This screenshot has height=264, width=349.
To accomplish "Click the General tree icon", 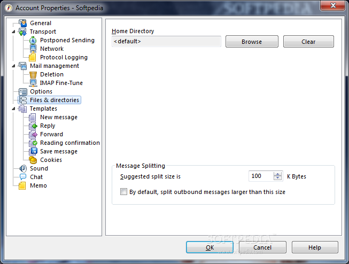I will 22,23.
